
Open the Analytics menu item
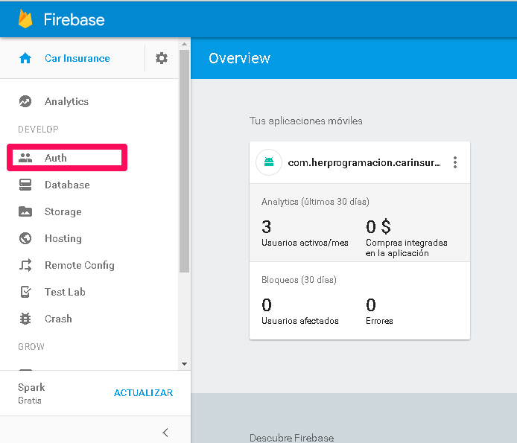point(66,101)
